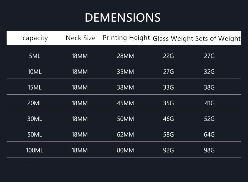This screenshot has width=248, height=182.
Task: Click the 45MM printing height value
Action: point(125,103)
